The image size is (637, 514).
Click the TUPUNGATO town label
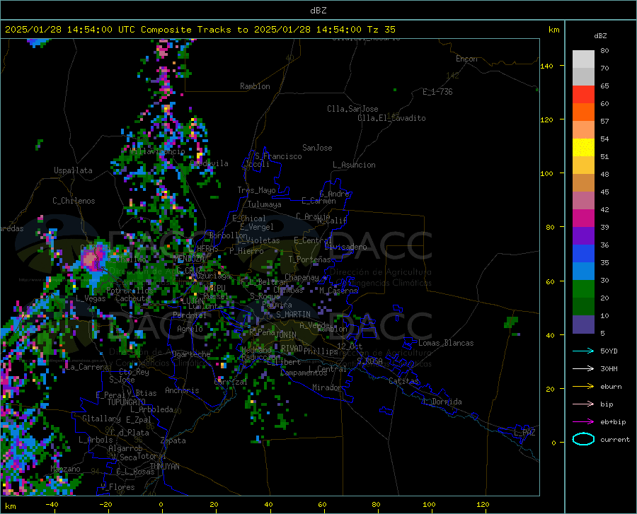point(127,402)
